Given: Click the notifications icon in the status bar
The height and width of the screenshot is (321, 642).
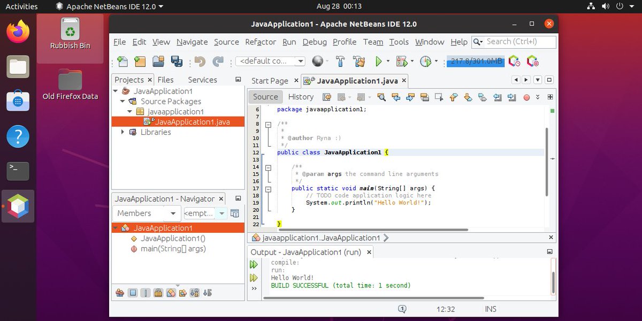Looking at the screenshot, I should point(402,309).
